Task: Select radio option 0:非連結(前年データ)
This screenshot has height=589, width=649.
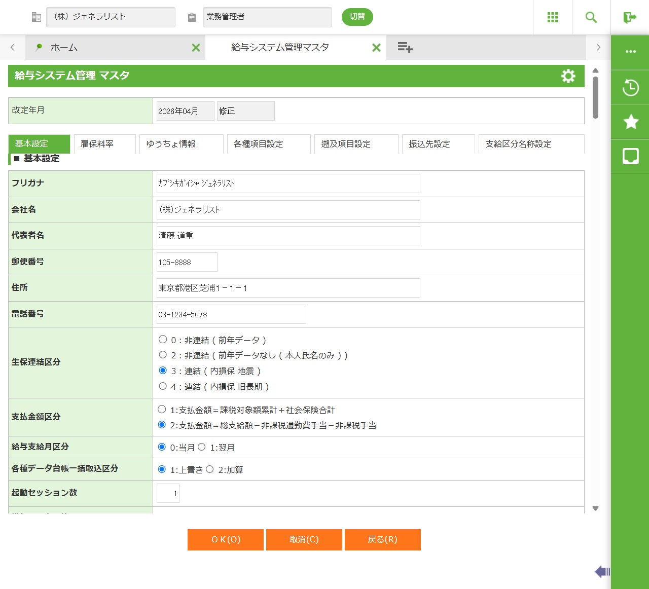Action: point(163,340)
